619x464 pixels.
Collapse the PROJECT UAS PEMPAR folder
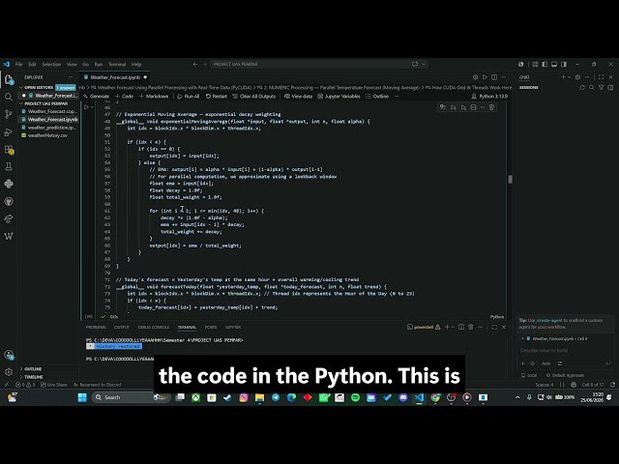(x=21, y=103)
